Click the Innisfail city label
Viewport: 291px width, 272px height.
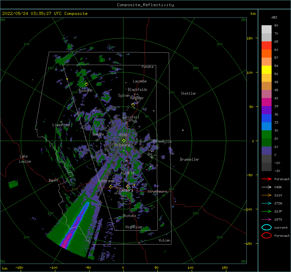click(x=131, y=117)
